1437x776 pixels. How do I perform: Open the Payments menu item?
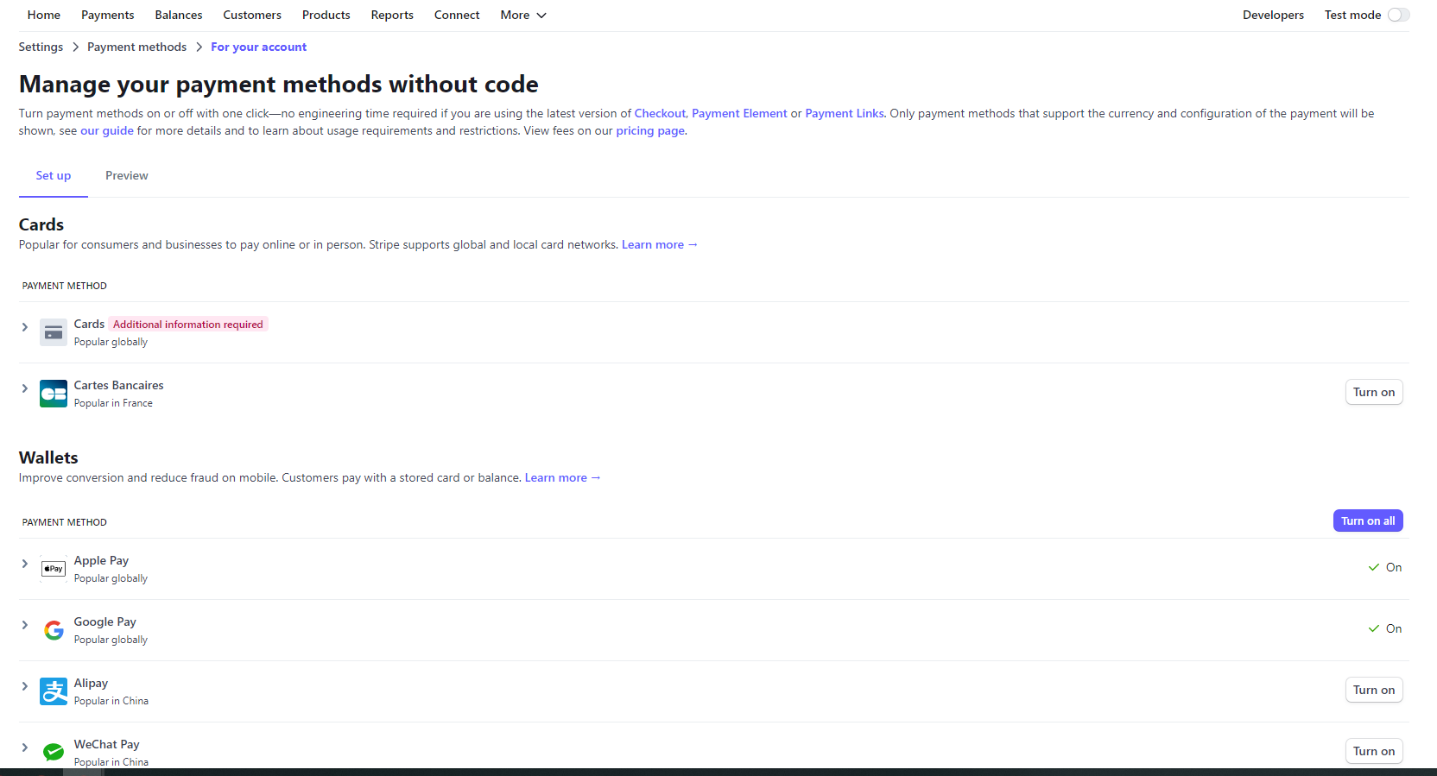point(107,15)
